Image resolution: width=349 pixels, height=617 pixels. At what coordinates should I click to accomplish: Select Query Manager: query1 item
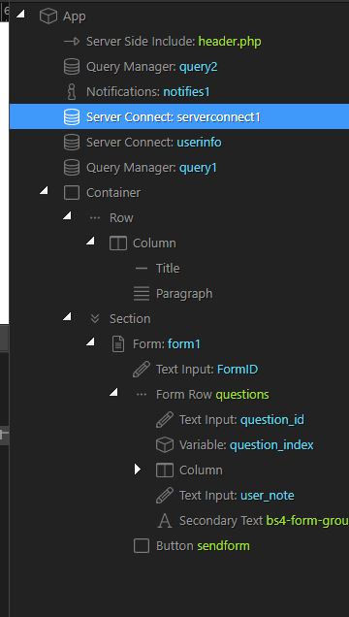(x=179, y=168)
